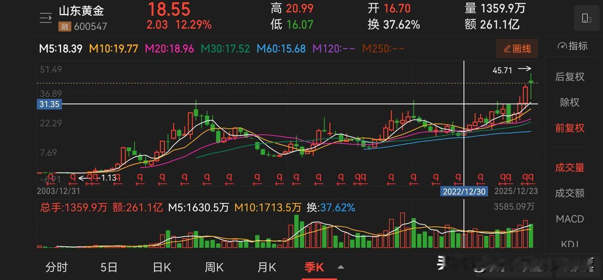Image resolution: width=603 pixels, height=280 pixels.
Task: Tap the 2025/12/23 end date label
Action: pos(516,191)
